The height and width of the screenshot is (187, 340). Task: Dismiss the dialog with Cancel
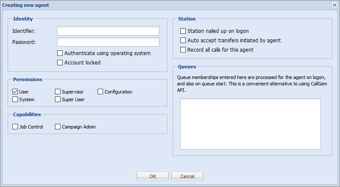187,176
